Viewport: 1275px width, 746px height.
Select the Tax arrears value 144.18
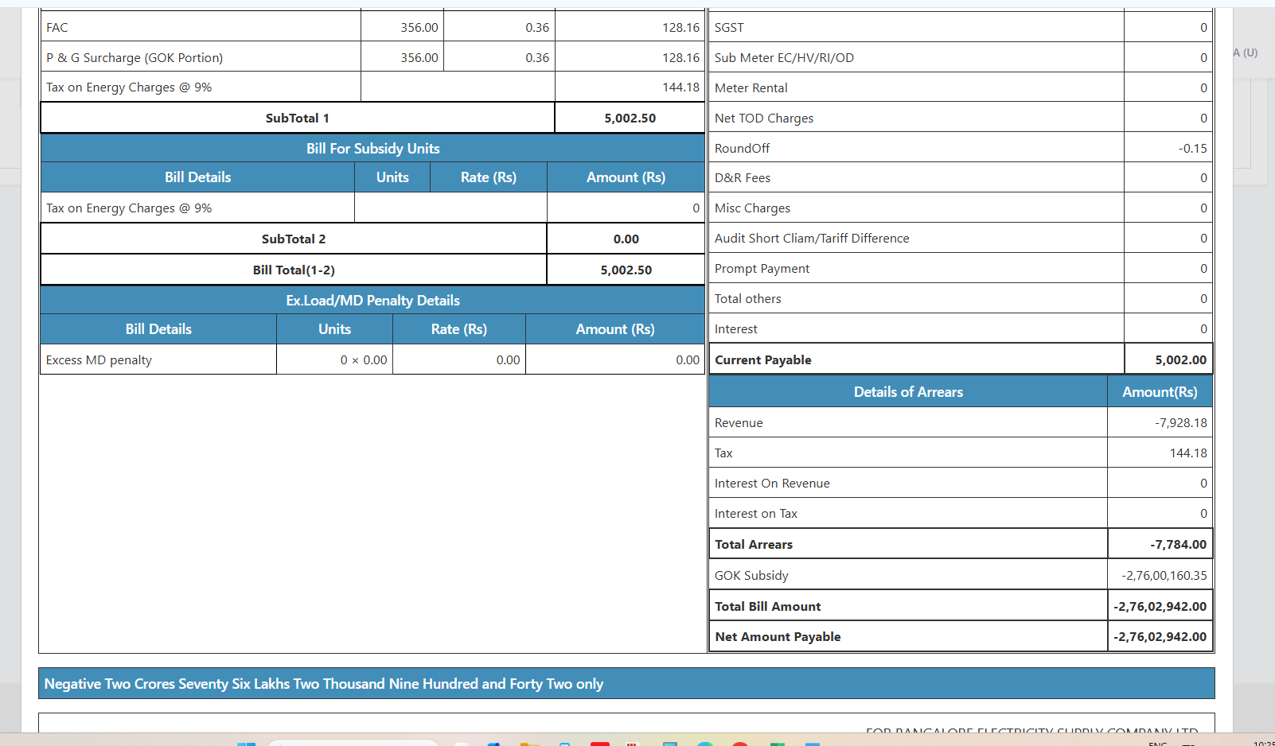tap(1188, 453)
